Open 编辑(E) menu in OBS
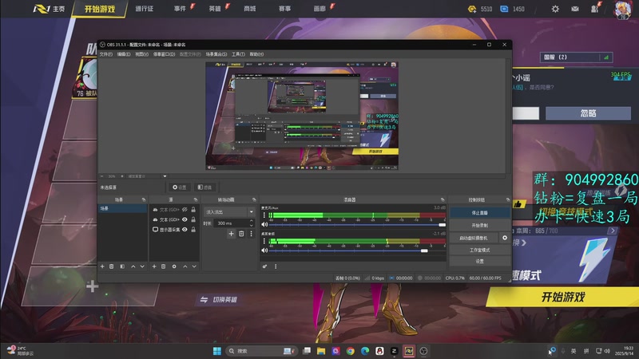639x359 pixels. tap(124, 54)
